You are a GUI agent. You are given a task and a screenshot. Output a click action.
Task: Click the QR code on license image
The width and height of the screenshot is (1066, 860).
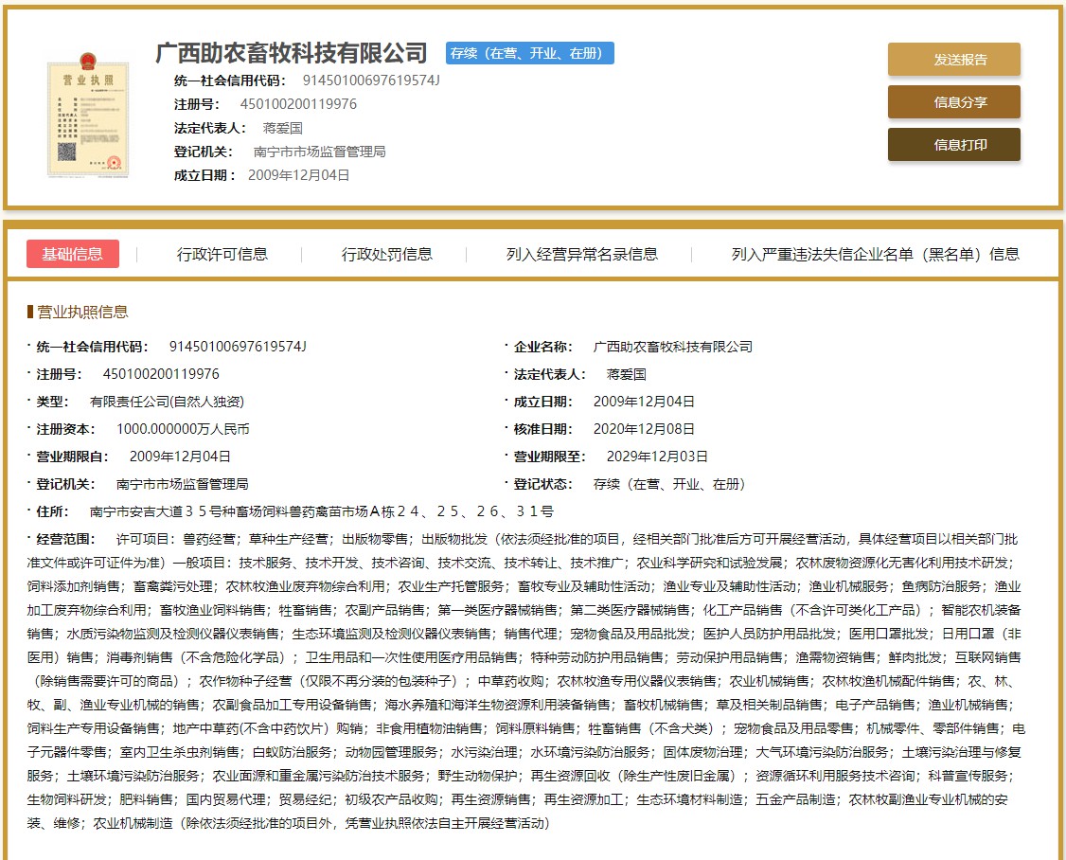(66, 151)
